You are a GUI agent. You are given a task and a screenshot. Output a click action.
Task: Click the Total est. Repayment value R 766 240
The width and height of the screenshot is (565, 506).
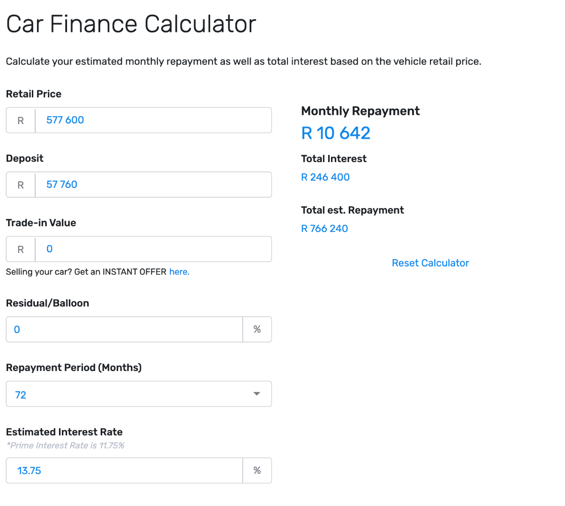(x=324, y=229)
